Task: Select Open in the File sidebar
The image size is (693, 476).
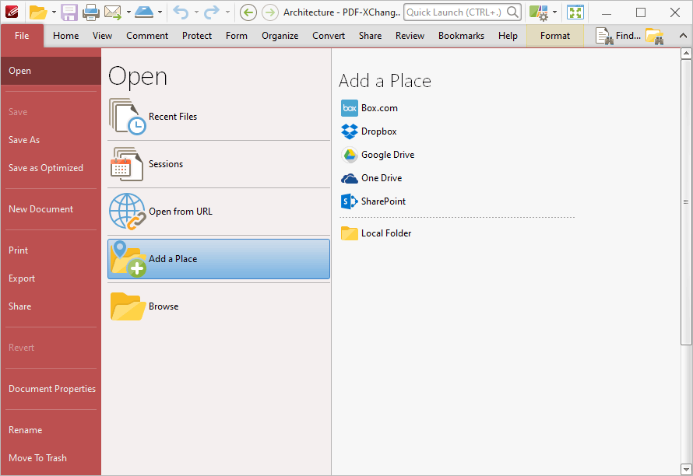Action: click(51, 71)
